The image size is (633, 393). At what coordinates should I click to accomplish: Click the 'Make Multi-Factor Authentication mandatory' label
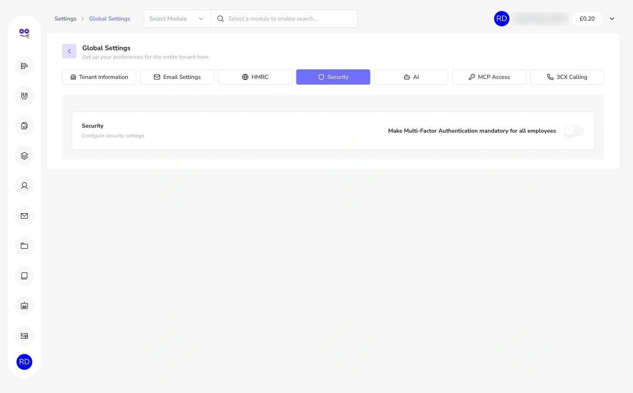click(x=472, y=131)
